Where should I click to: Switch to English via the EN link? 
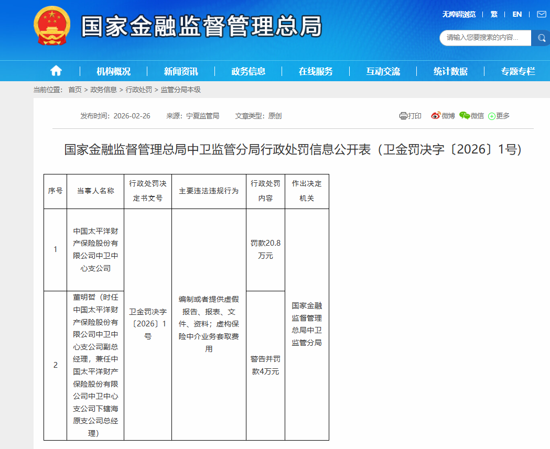click(x=517, y=14)
